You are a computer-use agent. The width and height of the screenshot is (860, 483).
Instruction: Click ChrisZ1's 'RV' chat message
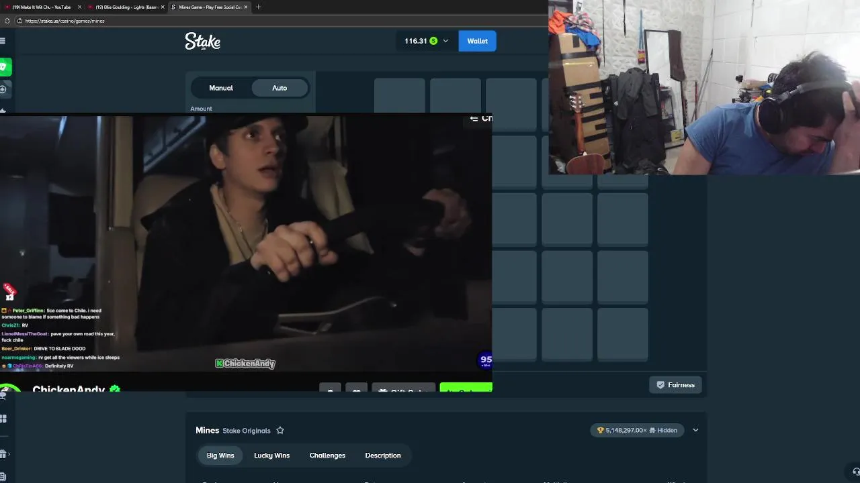coord(15,325)
